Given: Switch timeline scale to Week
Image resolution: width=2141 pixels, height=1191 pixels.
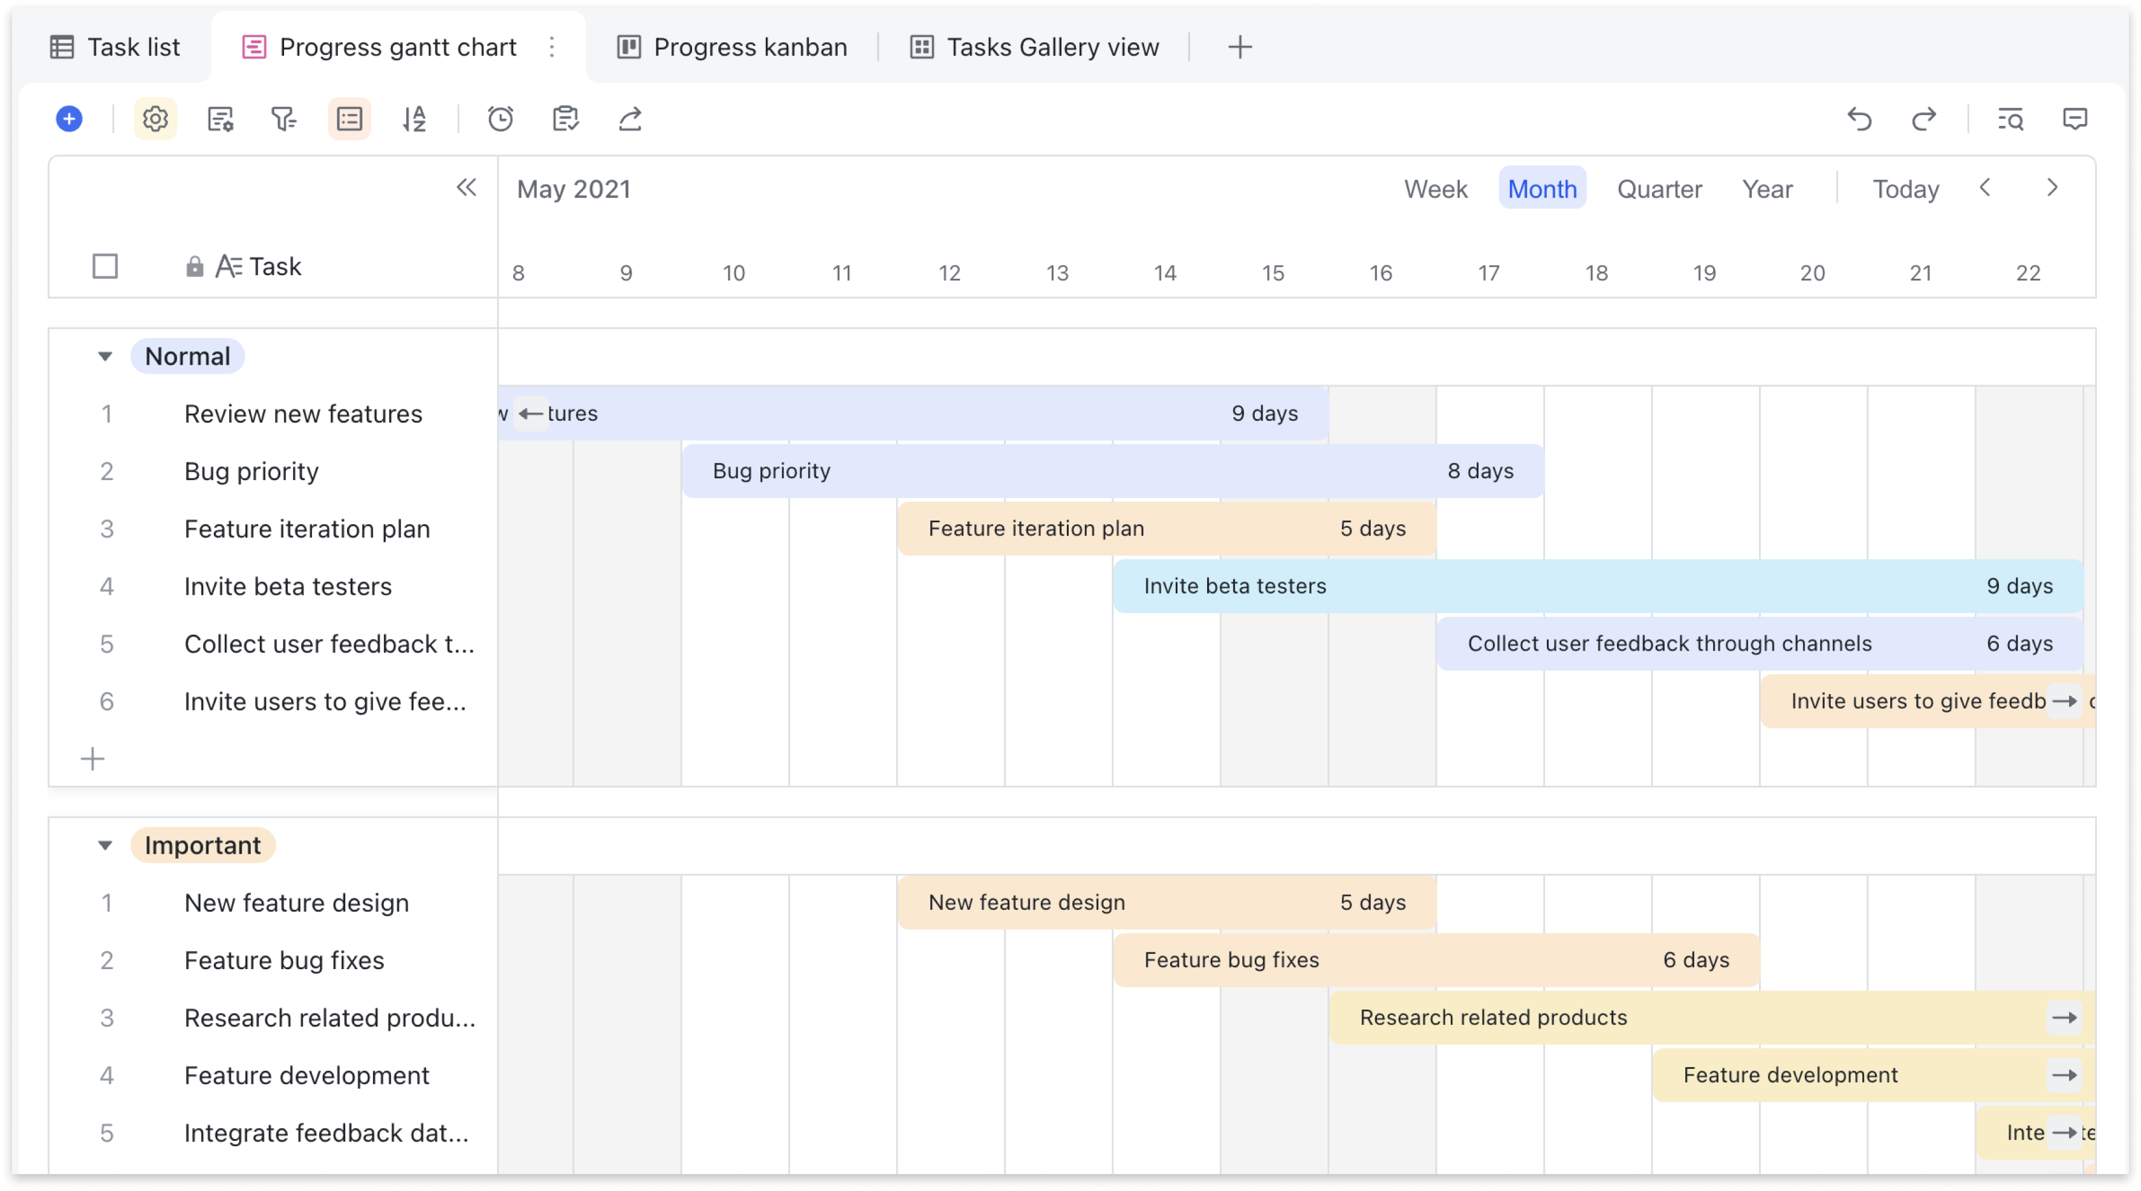Looking at the screenshot, I should tap(1436, 189).
